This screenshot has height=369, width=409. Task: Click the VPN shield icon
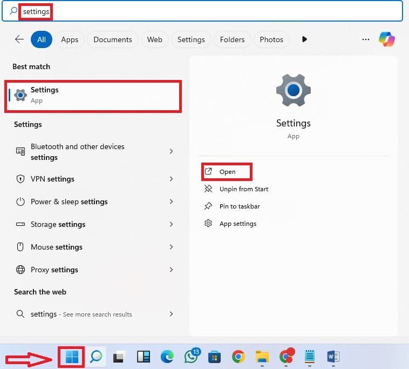pyautogui.click(x=21, y=179)
